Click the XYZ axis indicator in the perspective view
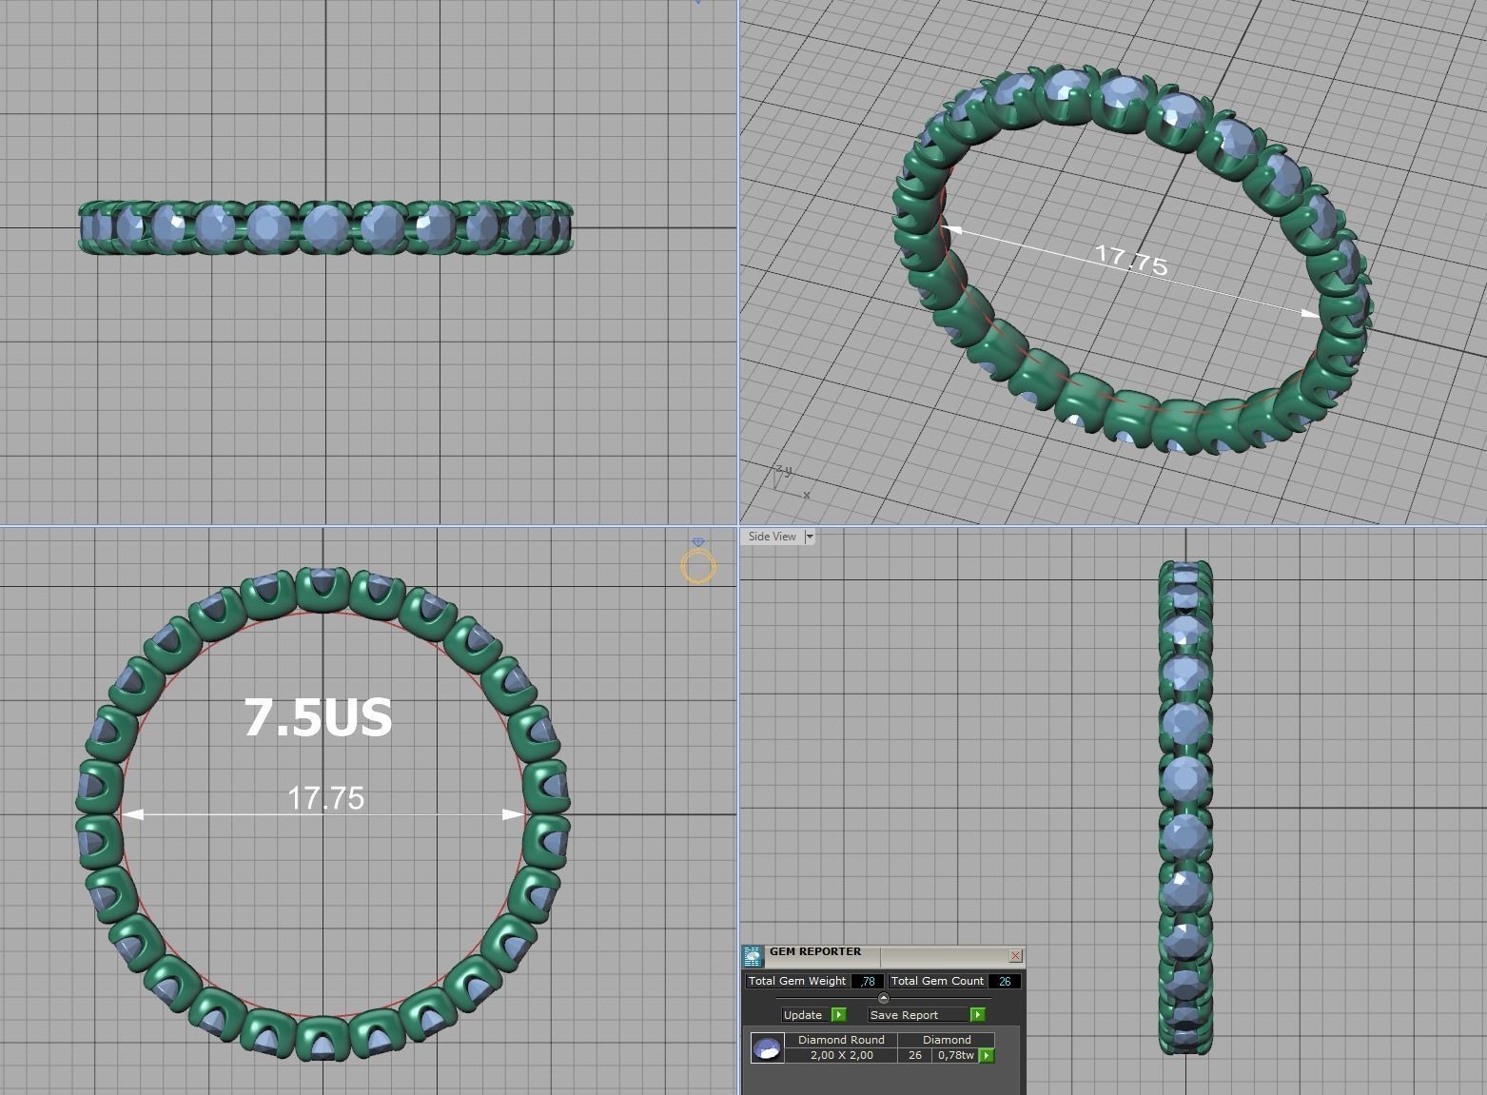Image resolution: width=1487 pixels, height=1095 pixels. [x=790, y=481]
